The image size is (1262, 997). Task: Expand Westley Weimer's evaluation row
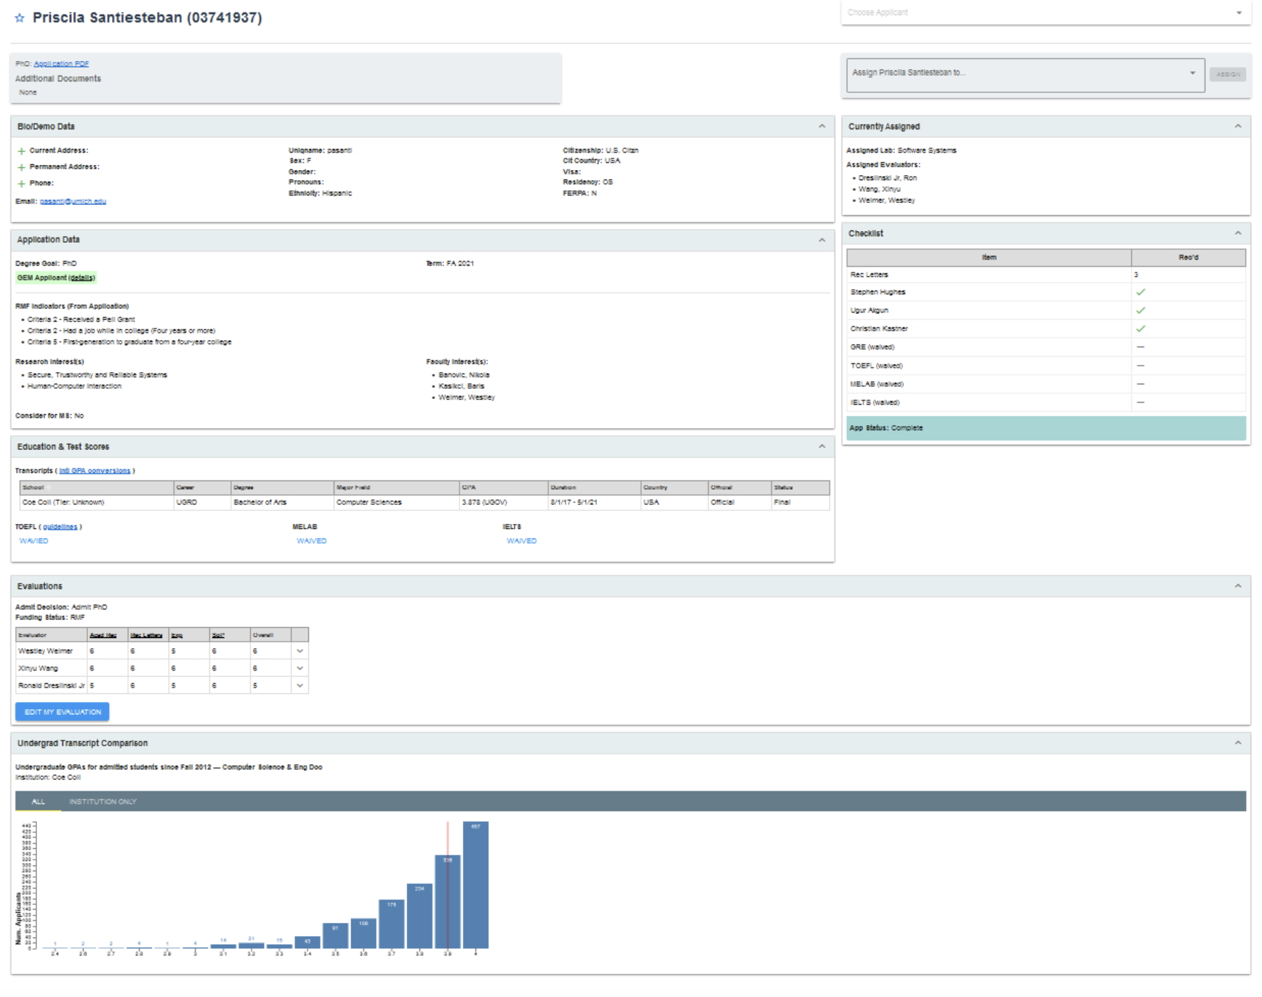300,651
